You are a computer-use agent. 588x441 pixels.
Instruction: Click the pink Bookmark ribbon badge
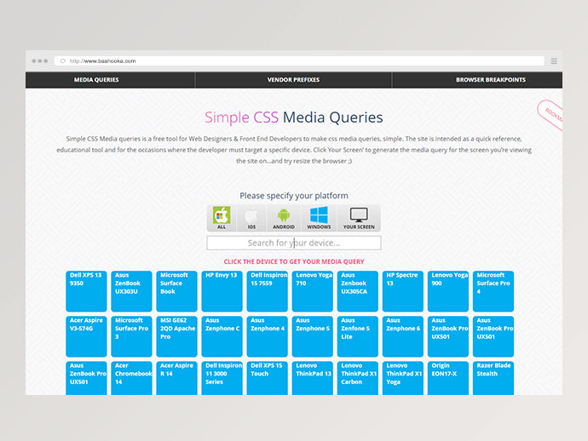click(x=551, y=114)
